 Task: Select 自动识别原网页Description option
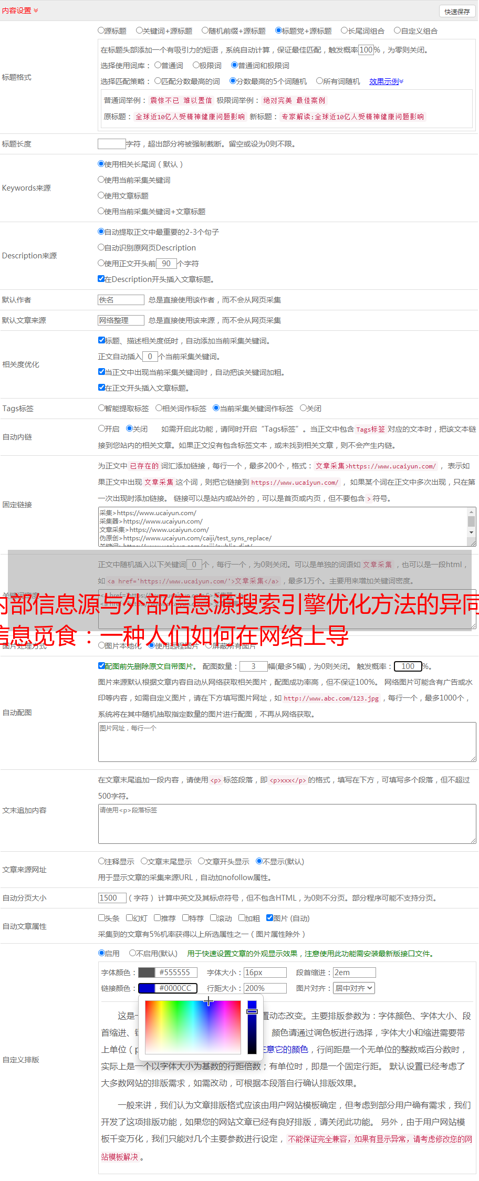tap(101, 247)
